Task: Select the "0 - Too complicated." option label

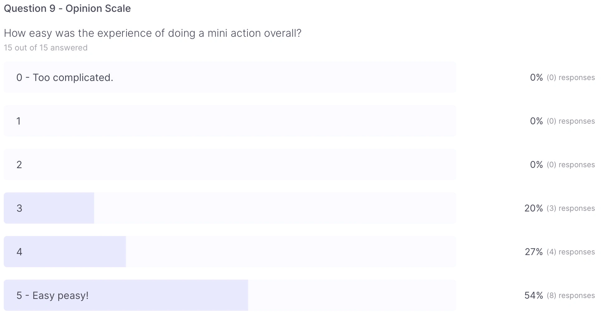Action: coord(65,78)
